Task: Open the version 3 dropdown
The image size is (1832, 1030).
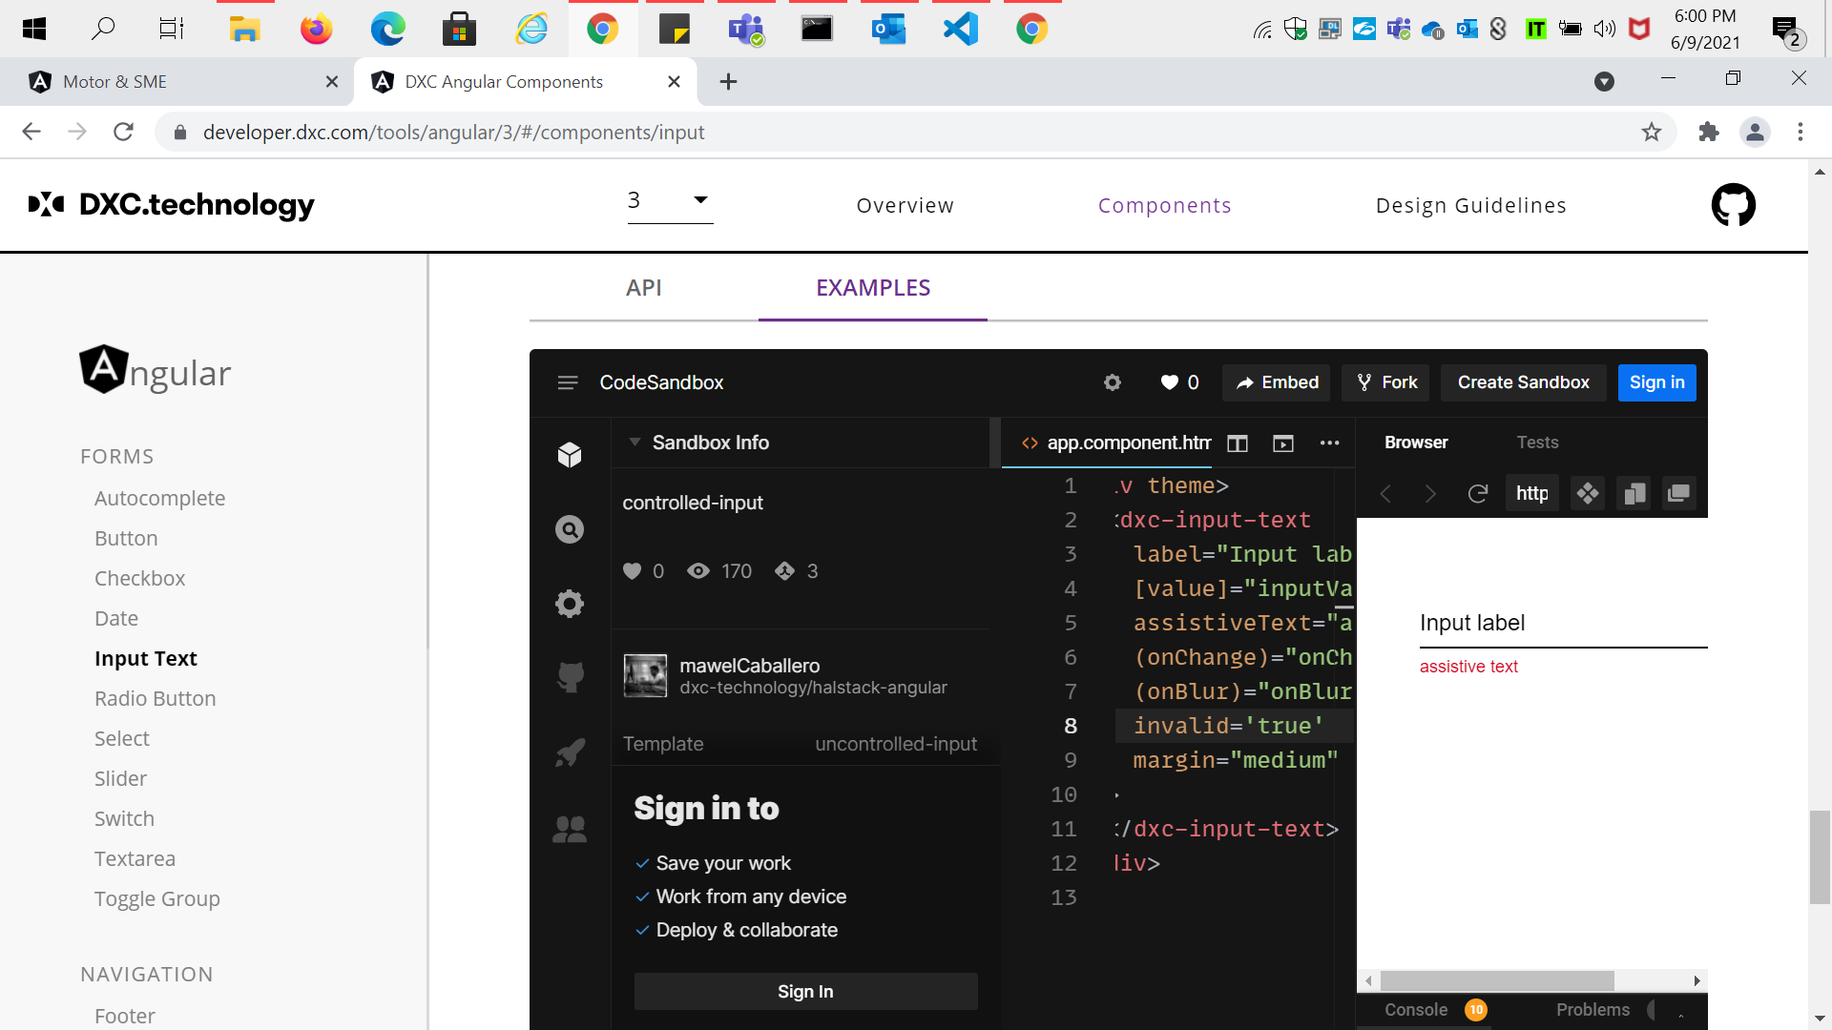Action: coord(670,200)
